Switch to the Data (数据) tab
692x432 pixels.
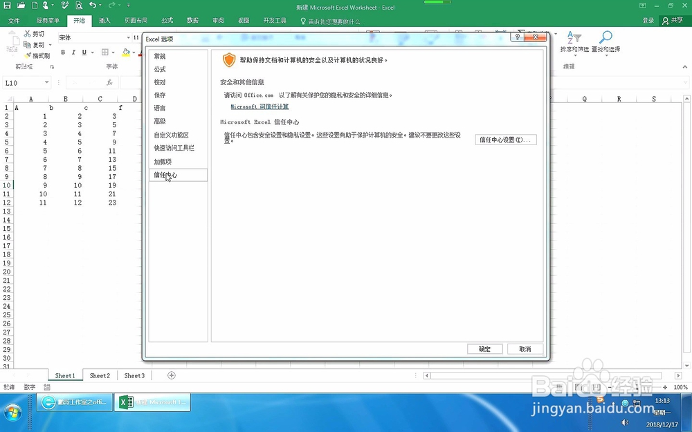(192, 20)
